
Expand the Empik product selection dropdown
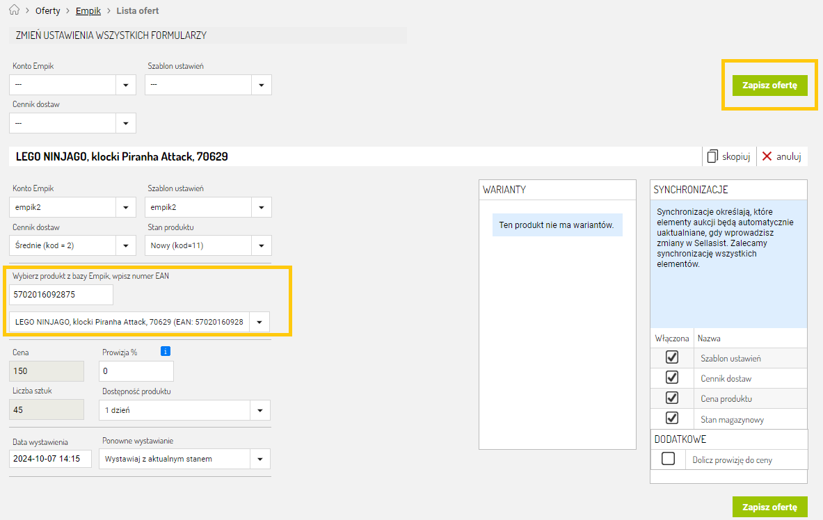[259, 322]
